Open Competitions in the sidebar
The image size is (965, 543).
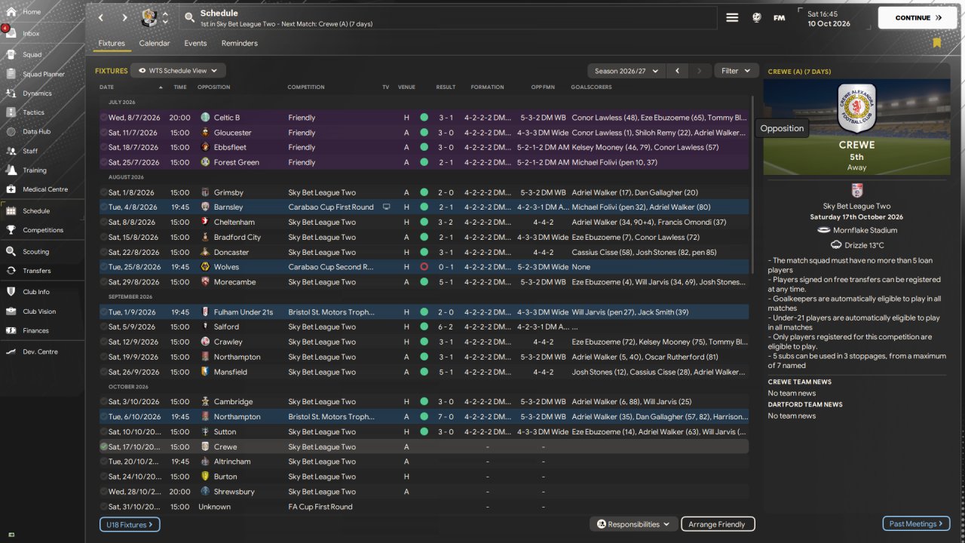(x=43, y=230)
